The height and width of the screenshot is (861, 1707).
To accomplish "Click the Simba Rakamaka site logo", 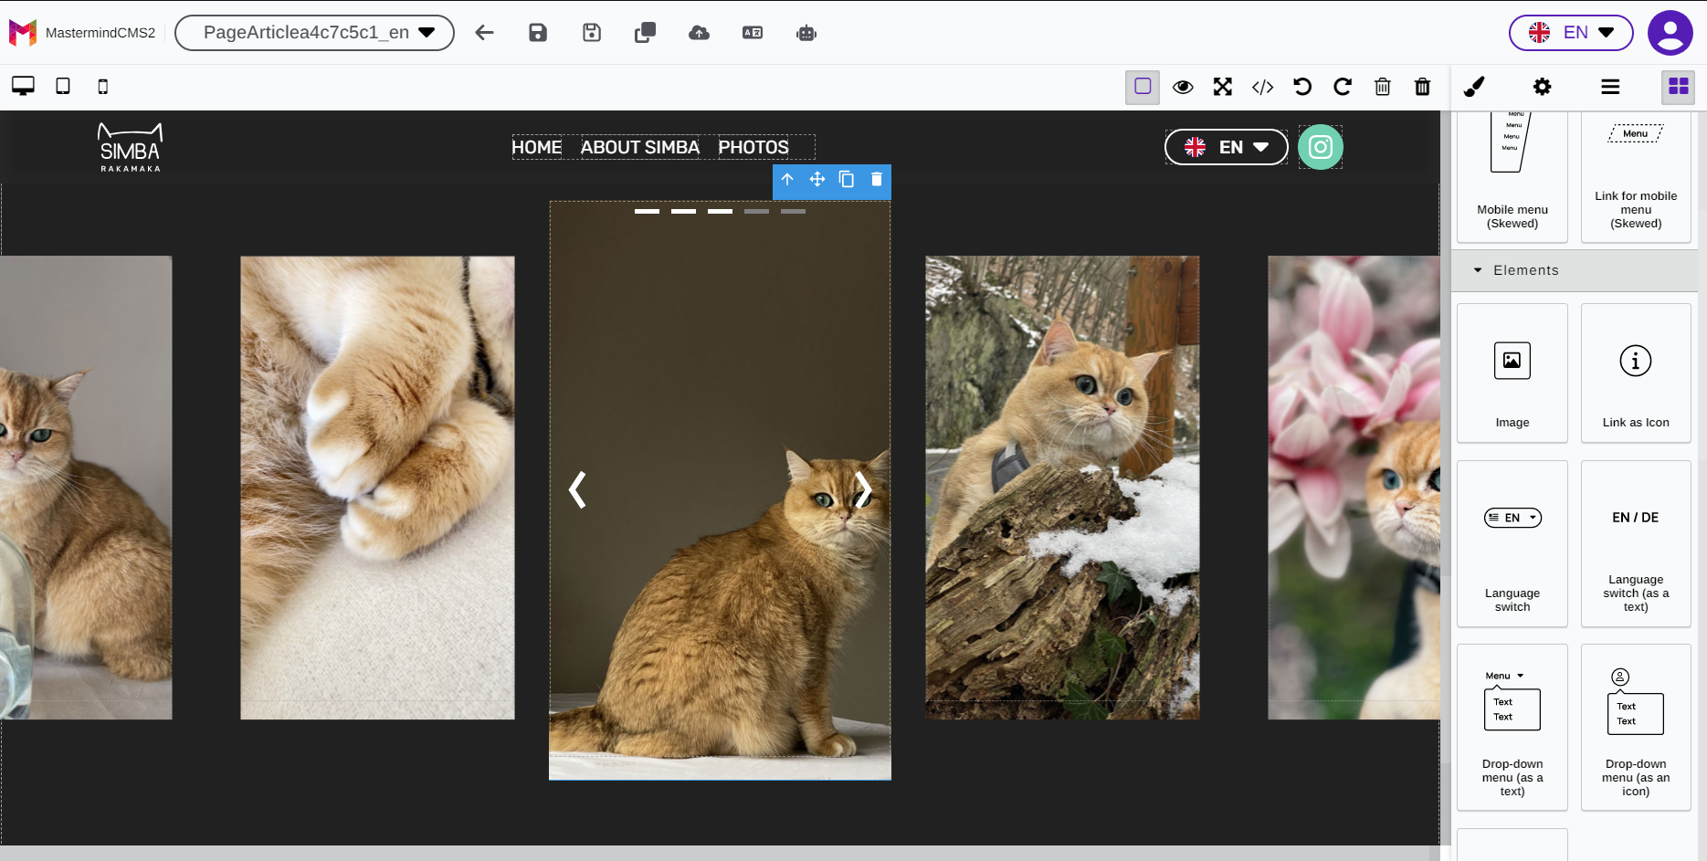I will (x=130, y=147).
